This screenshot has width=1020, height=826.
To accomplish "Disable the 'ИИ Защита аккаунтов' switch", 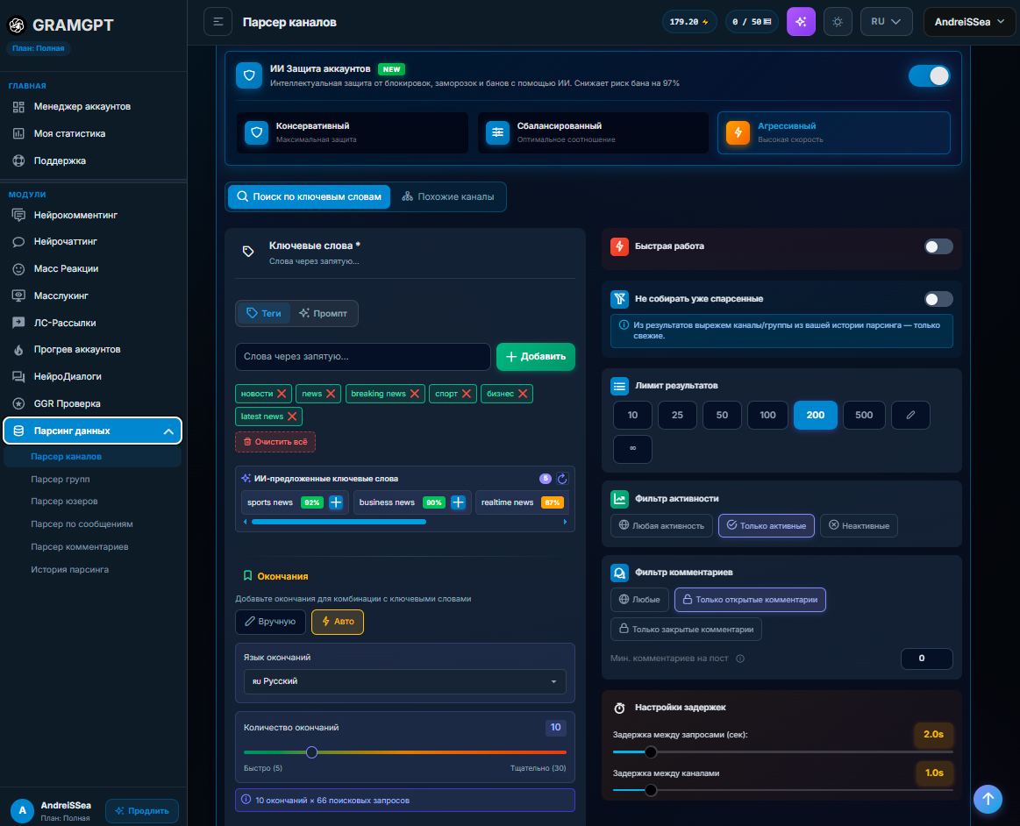I will [x=929, y=76].
